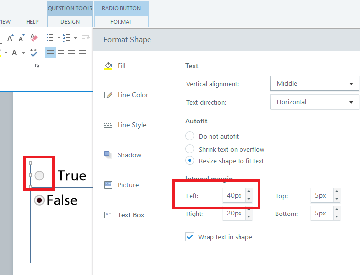The image size is (360, 275).
Task: Clear formatting with the eraser icon
Action: 34,38
